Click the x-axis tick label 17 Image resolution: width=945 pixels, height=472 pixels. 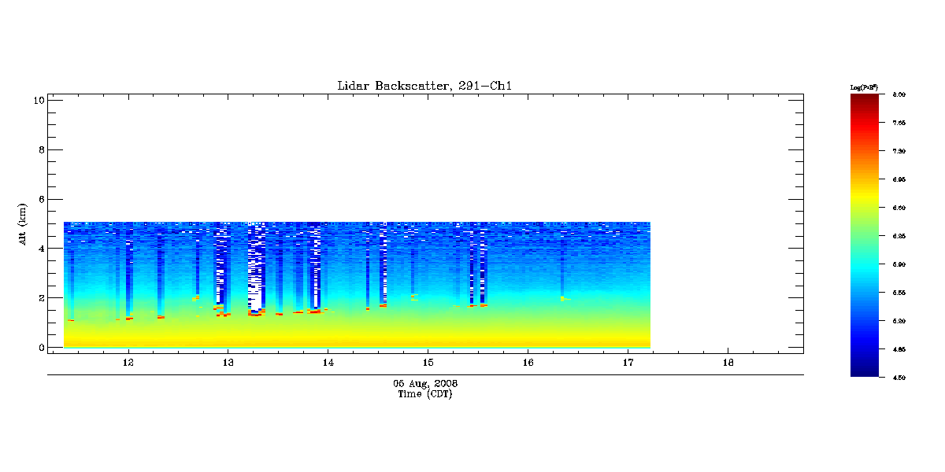[x=628, y=363]
